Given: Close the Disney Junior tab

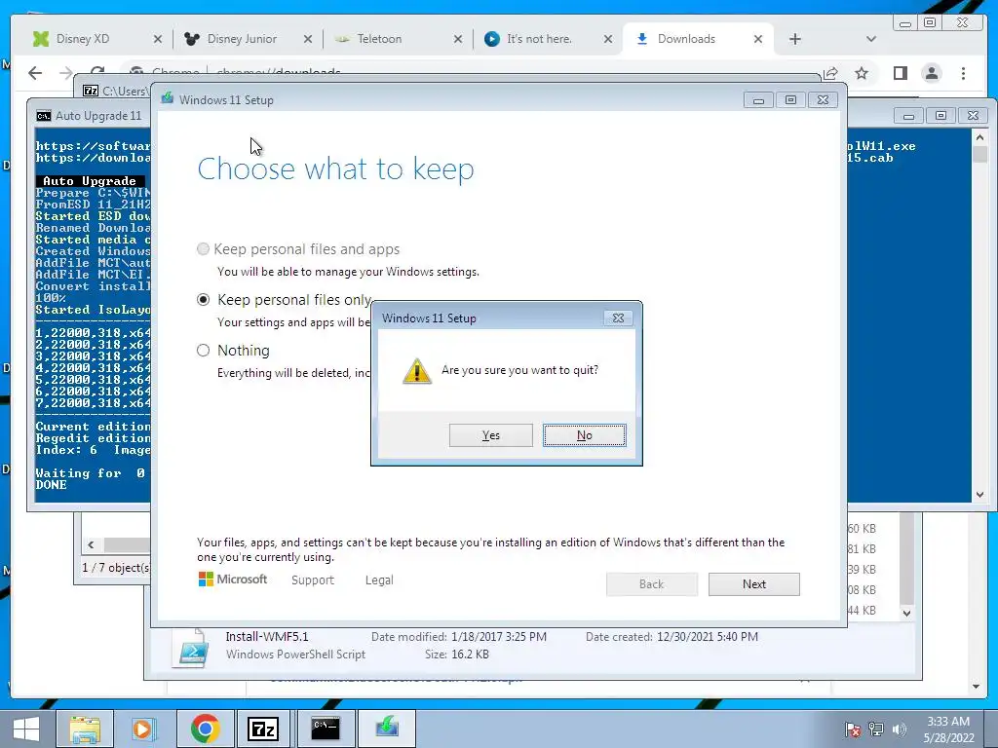Looking at the screenshot, I should coord(308,39).
